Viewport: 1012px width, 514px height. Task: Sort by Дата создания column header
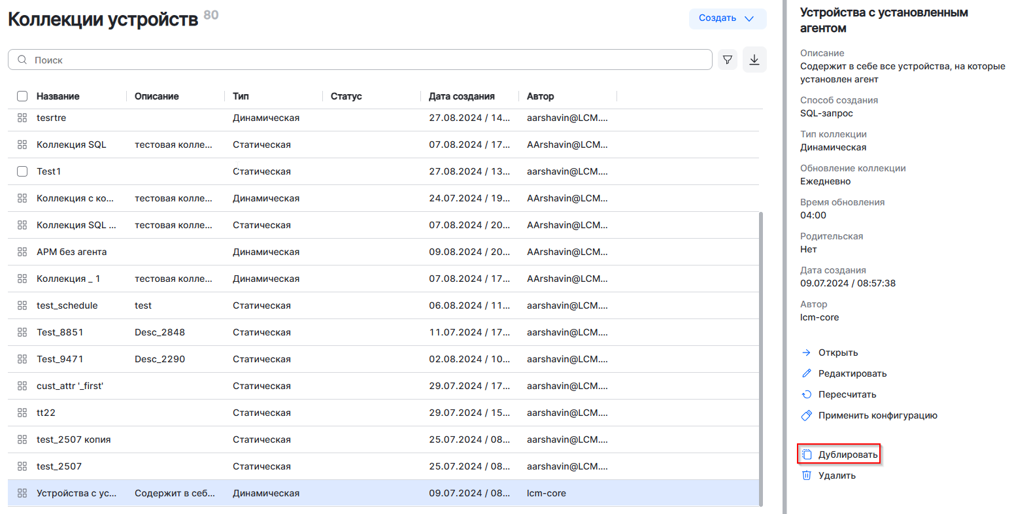[462, 96]
